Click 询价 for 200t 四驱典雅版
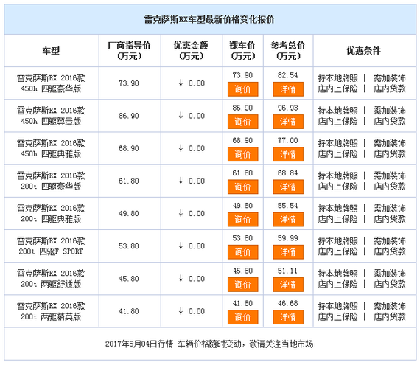Viewport: 420px width, 365px height. (x=242, y=220)
